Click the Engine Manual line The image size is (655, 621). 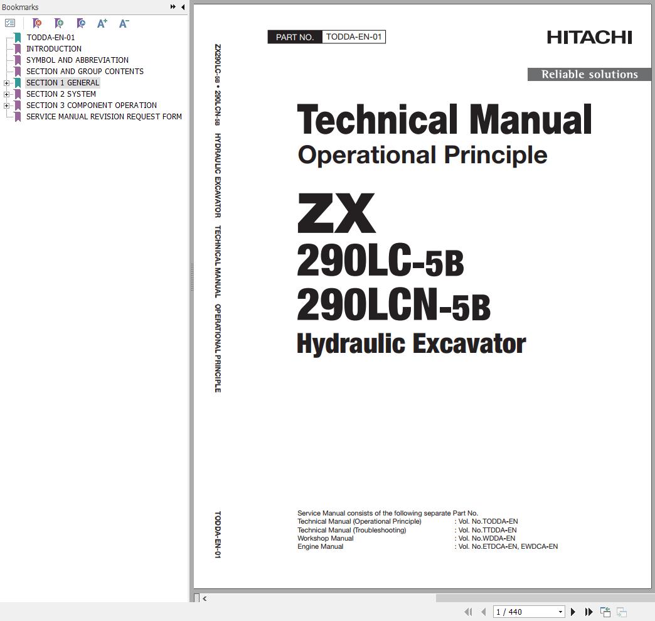click(x=321, y=546)
